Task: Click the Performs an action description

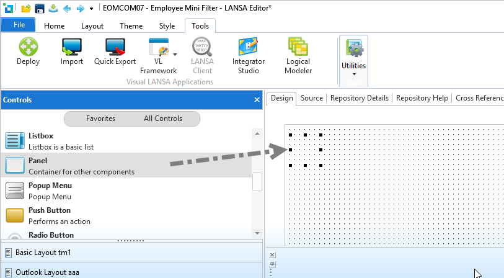Action: [60, 222]
